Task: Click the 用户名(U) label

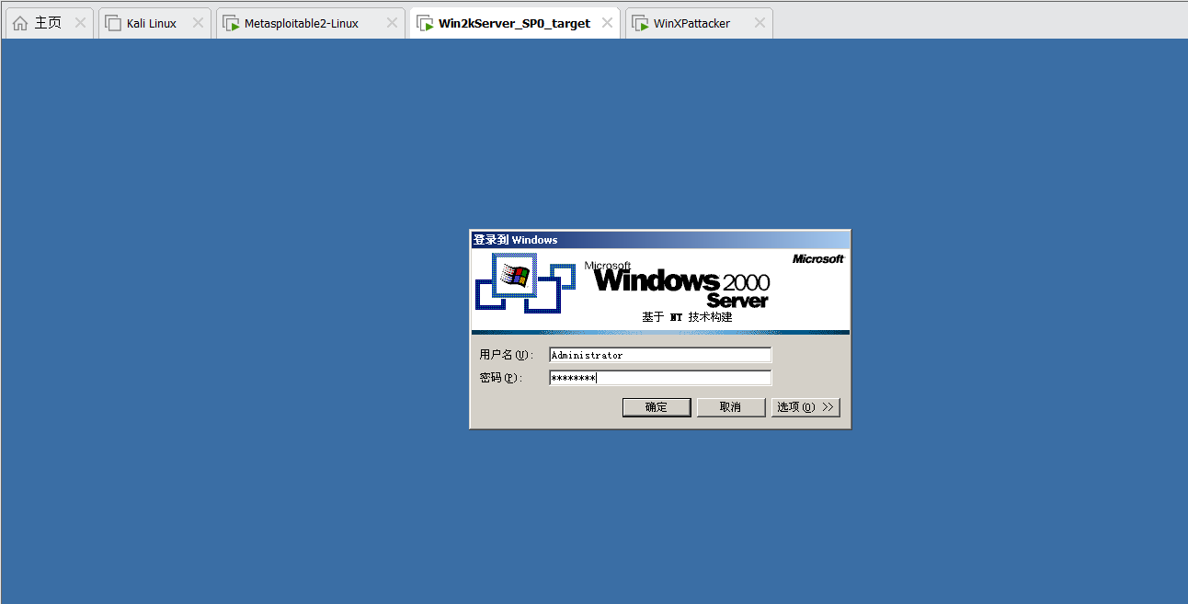Action: [506, 355]
